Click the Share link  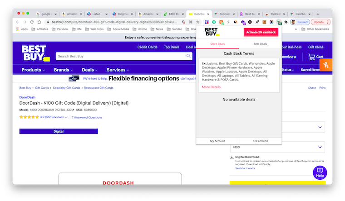(x=312, y=88)
